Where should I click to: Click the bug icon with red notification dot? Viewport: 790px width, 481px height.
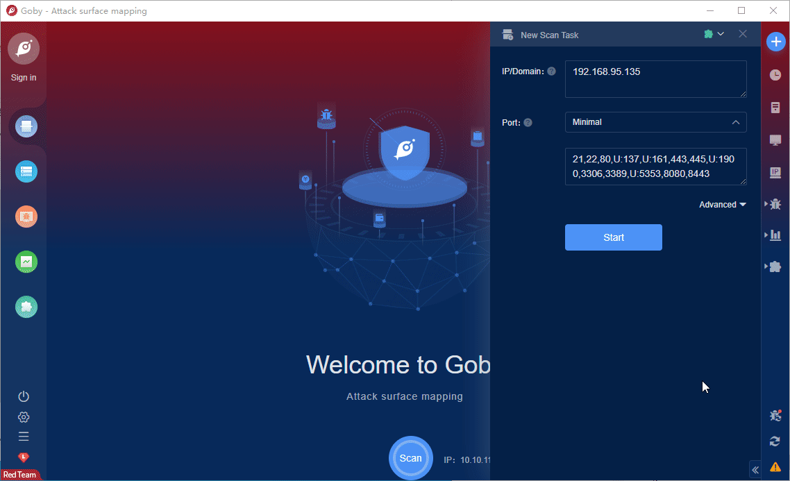point(775,416)
